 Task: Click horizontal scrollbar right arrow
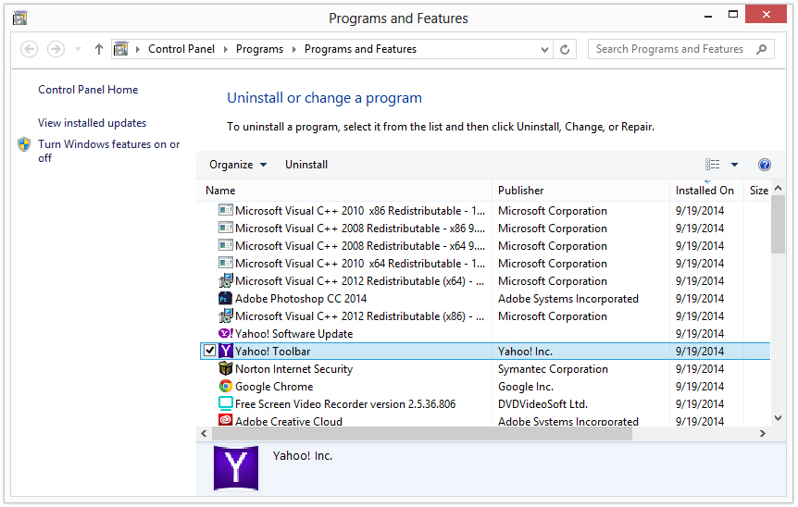(x=763, y=433)
